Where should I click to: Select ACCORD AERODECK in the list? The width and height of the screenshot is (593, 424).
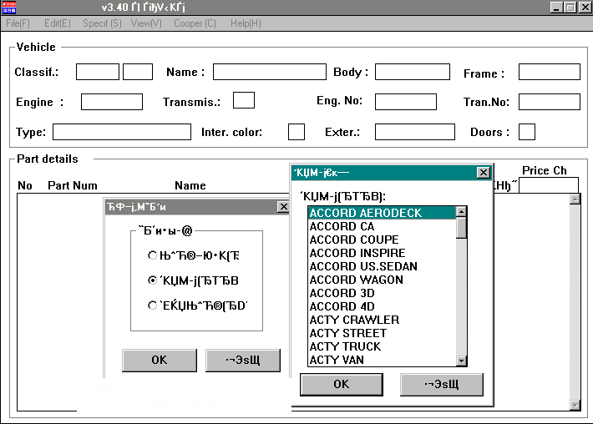click(x=382, y=213)
